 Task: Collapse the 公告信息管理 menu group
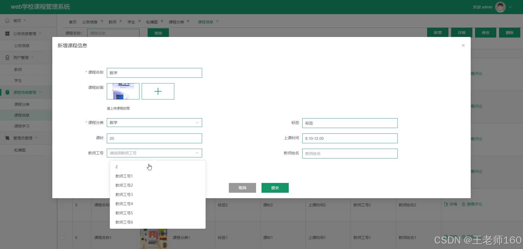[x=40, y=33]
